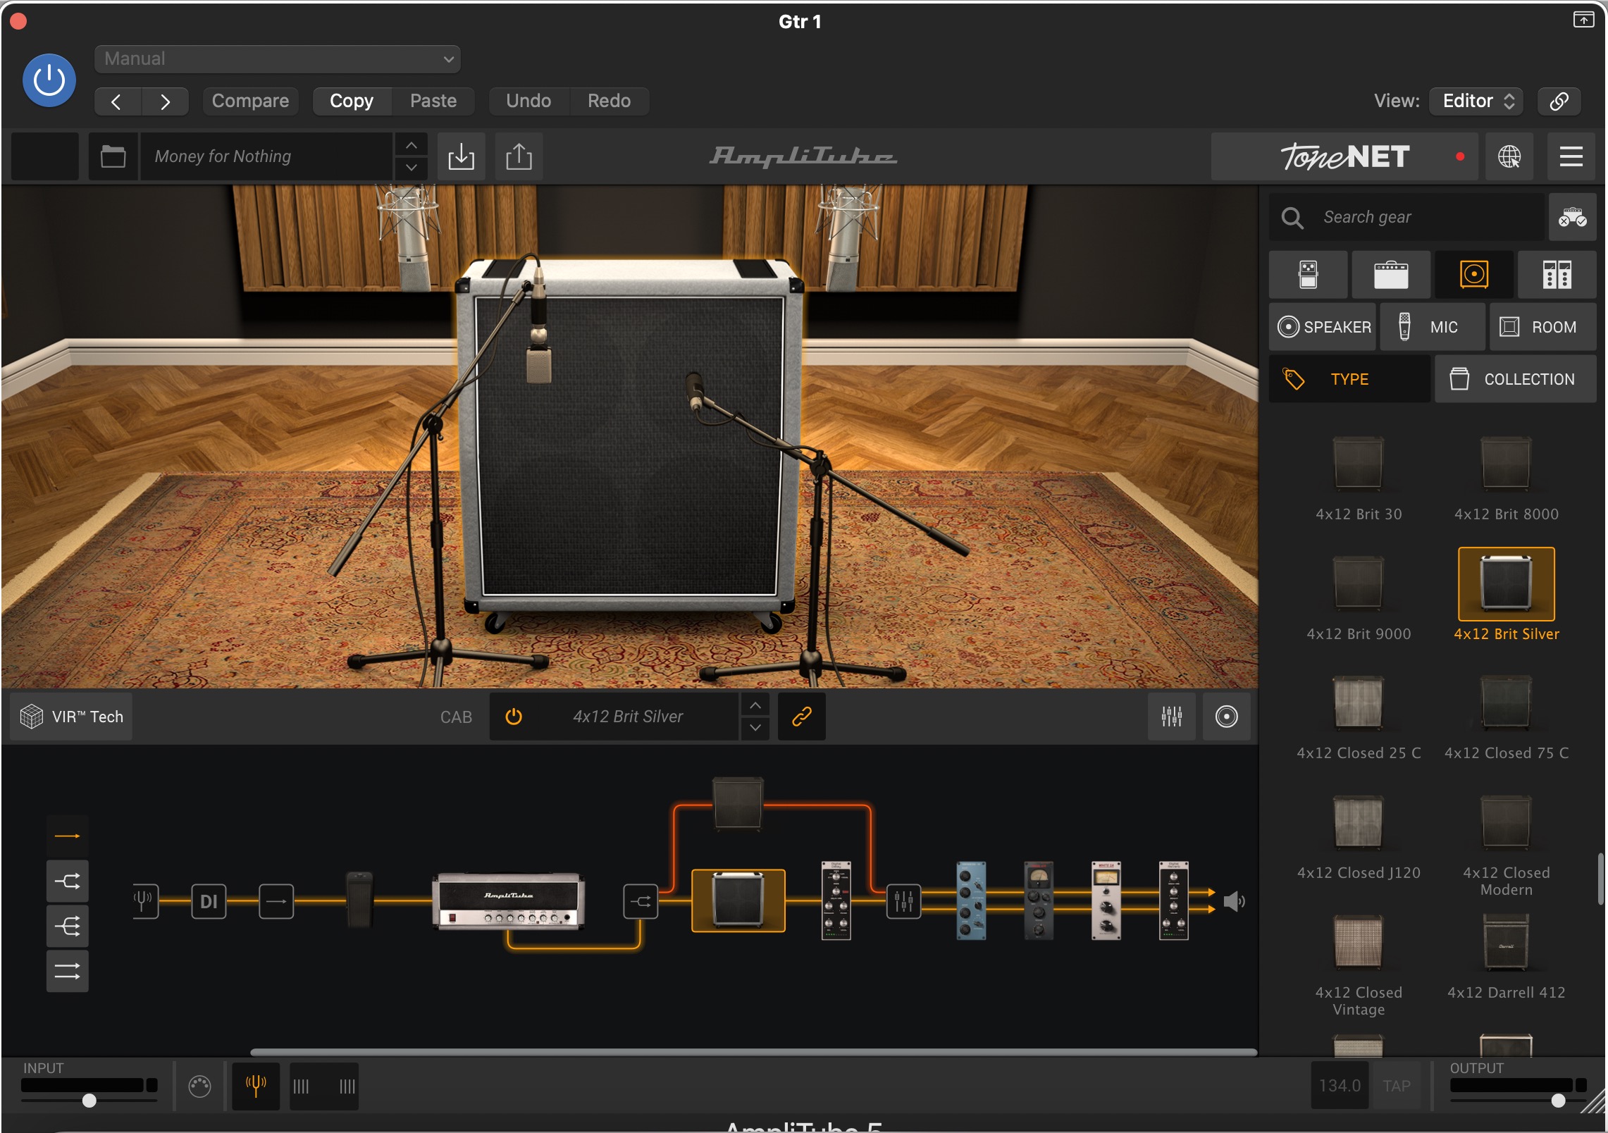Choose the 4x12 Closed 75 C cabinet

[1506, 718]
